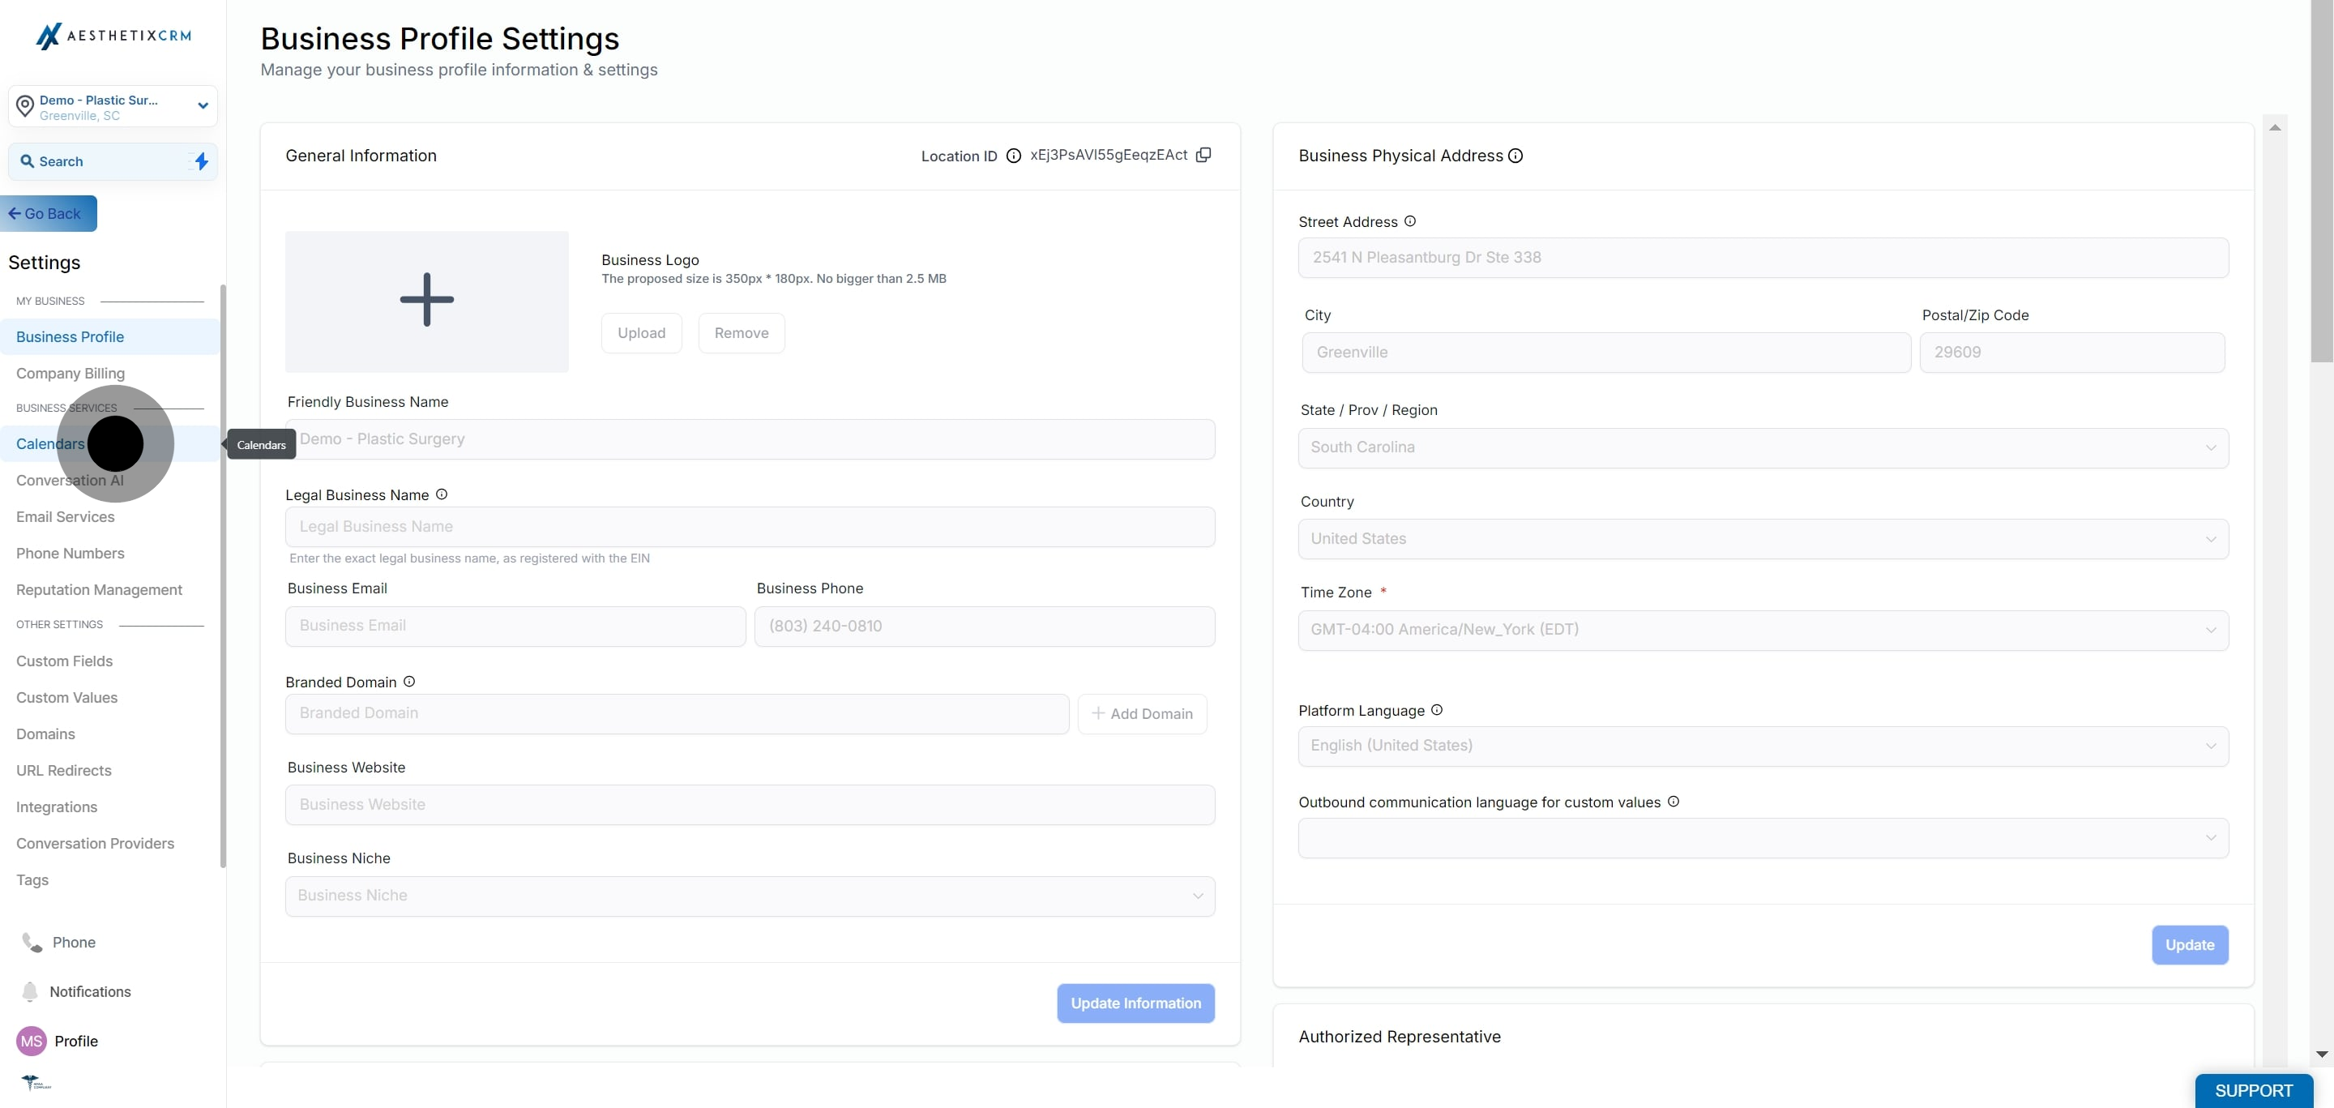The image size is (2334, 1108).
Task: Click the plus icon to add logo
Action: point(427,300)
